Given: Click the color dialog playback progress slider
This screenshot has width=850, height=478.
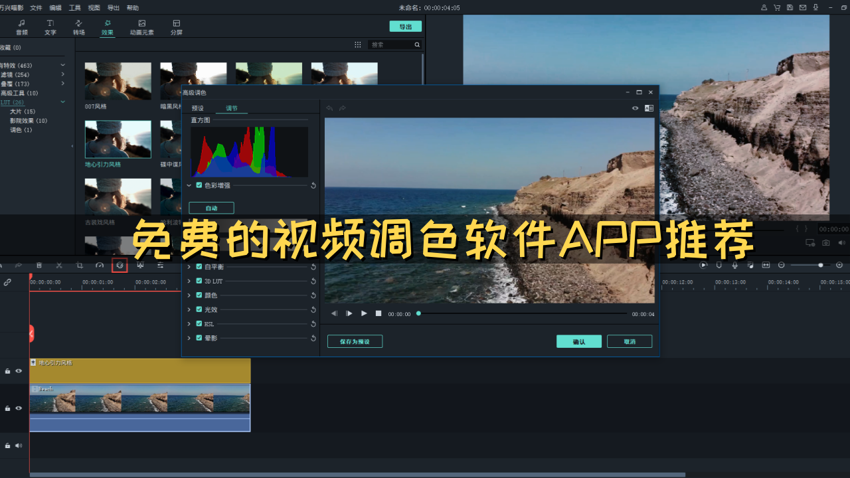Looking at the screenshot, I should pos(522,313).
